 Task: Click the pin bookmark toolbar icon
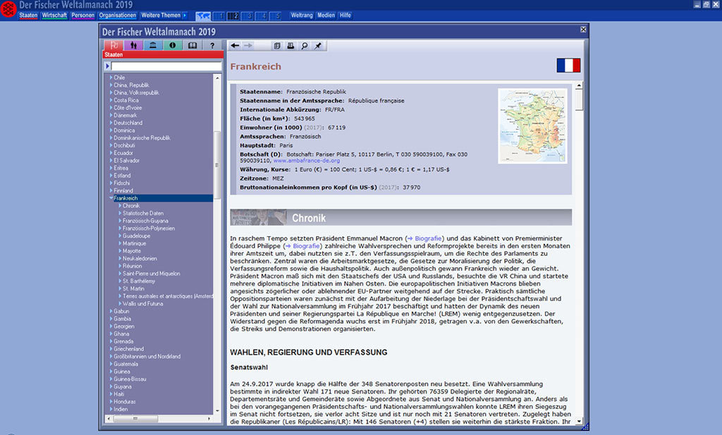coord(318,46)
